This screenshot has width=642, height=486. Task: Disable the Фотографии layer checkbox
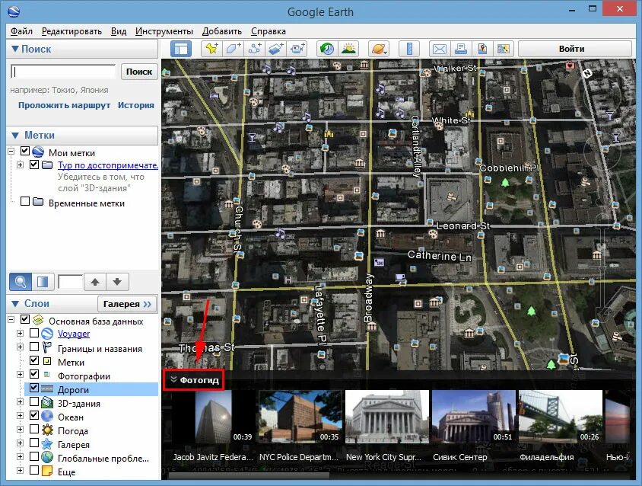pos(34,374)
